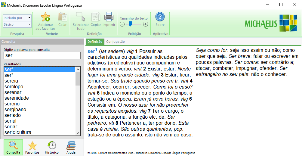302x156 pixels.
Task: Click the Copiar pages icon
Action: point(96,17)
